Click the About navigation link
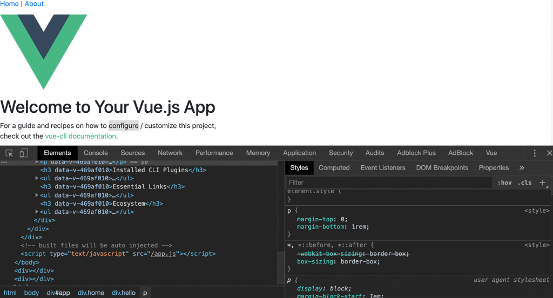 tap(34, 4)
